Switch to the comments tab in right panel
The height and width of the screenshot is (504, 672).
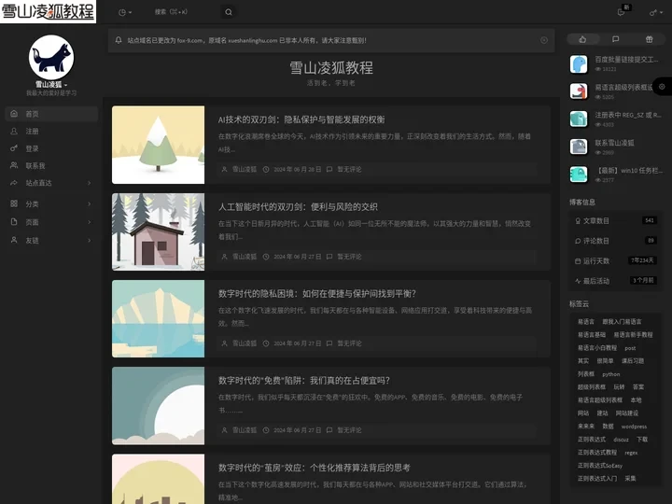pos(615,39)
